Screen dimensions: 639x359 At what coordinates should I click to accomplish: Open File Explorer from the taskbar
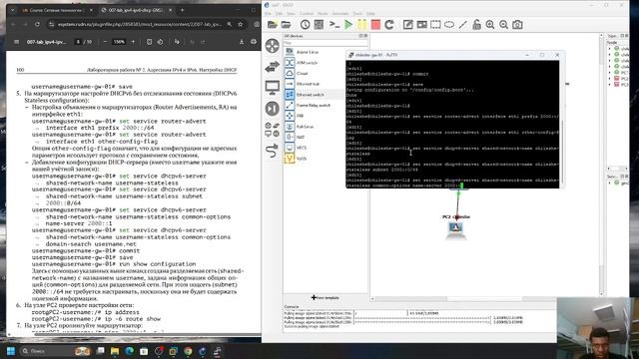(x=115, y=351)
